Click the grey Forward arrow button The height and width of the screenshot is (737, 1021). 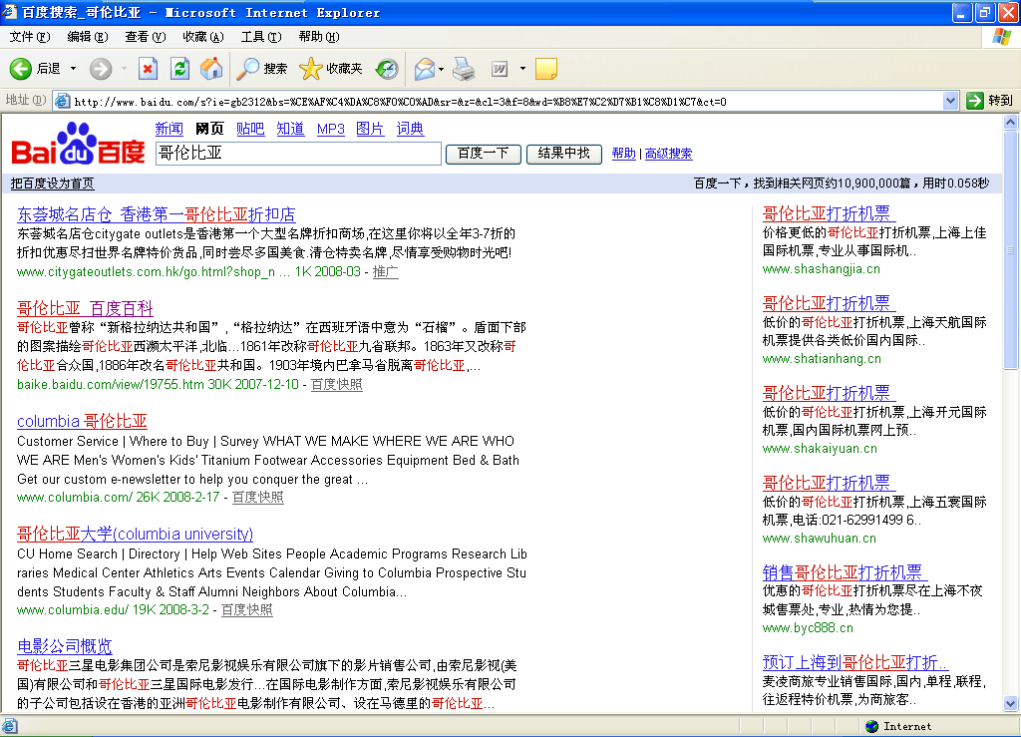[x=101, y=69]
